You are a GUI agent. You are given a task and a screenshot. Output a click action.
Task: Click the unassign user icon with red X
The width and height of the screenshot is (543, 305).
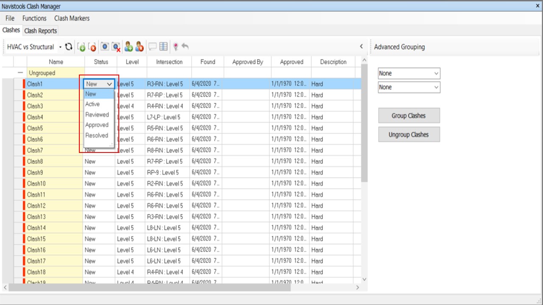pos(139,47)
